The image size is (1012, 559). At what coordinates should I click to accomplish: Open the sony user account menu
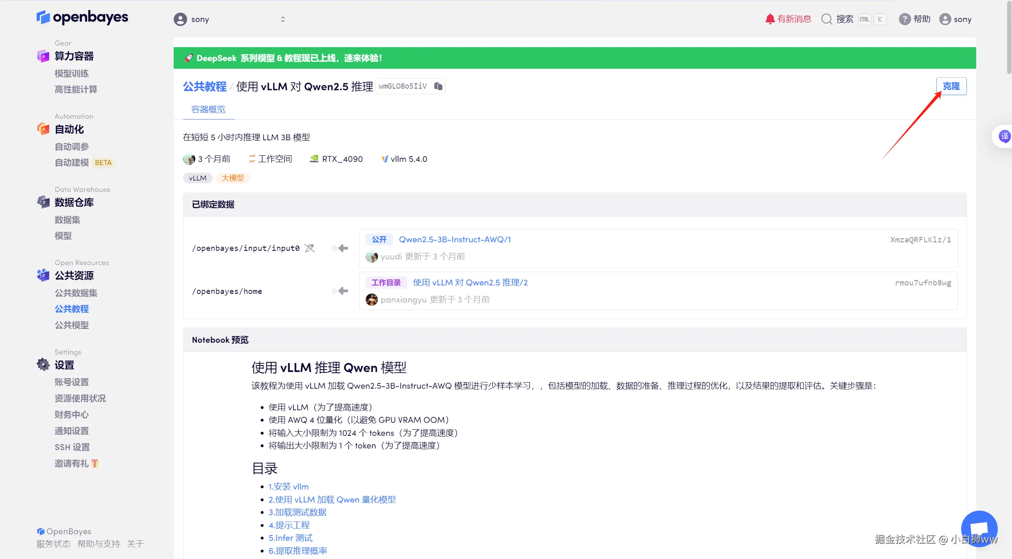coord(955,19)
